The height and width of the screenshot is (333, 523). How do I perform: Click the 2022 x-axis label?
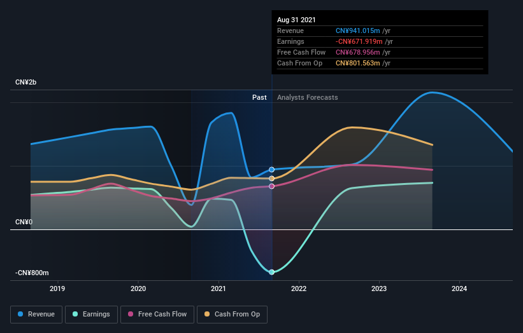299,289
